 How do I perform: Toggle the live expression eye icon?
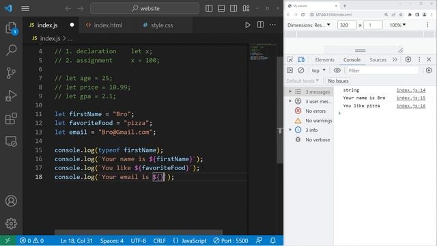tap(337, 70)
